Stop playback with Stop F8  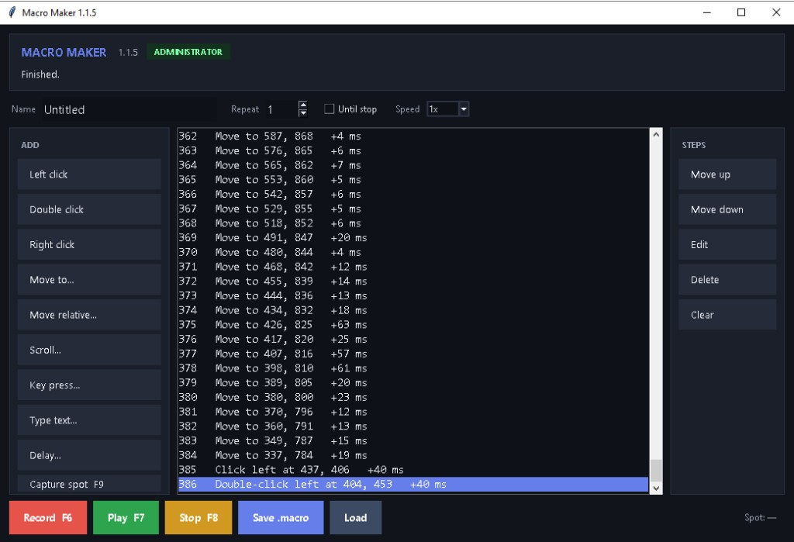(198, 518)
